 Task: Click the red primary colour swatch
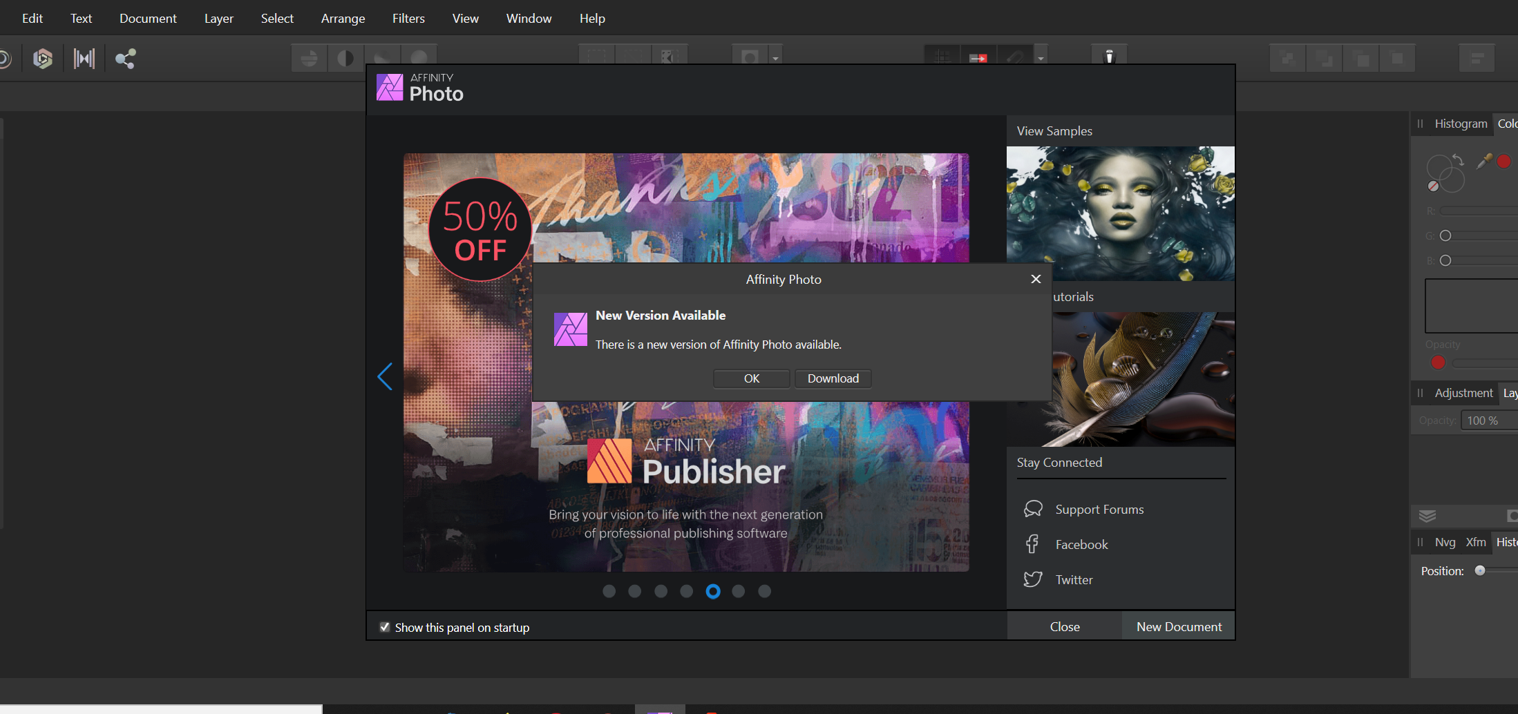1503,161
